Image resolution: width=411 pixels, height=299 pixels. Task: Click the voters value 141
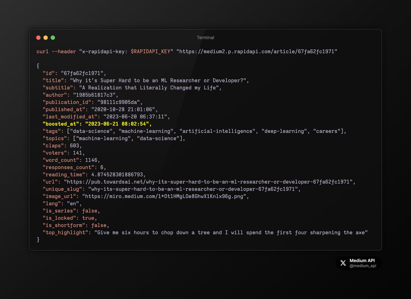point(77,153)
